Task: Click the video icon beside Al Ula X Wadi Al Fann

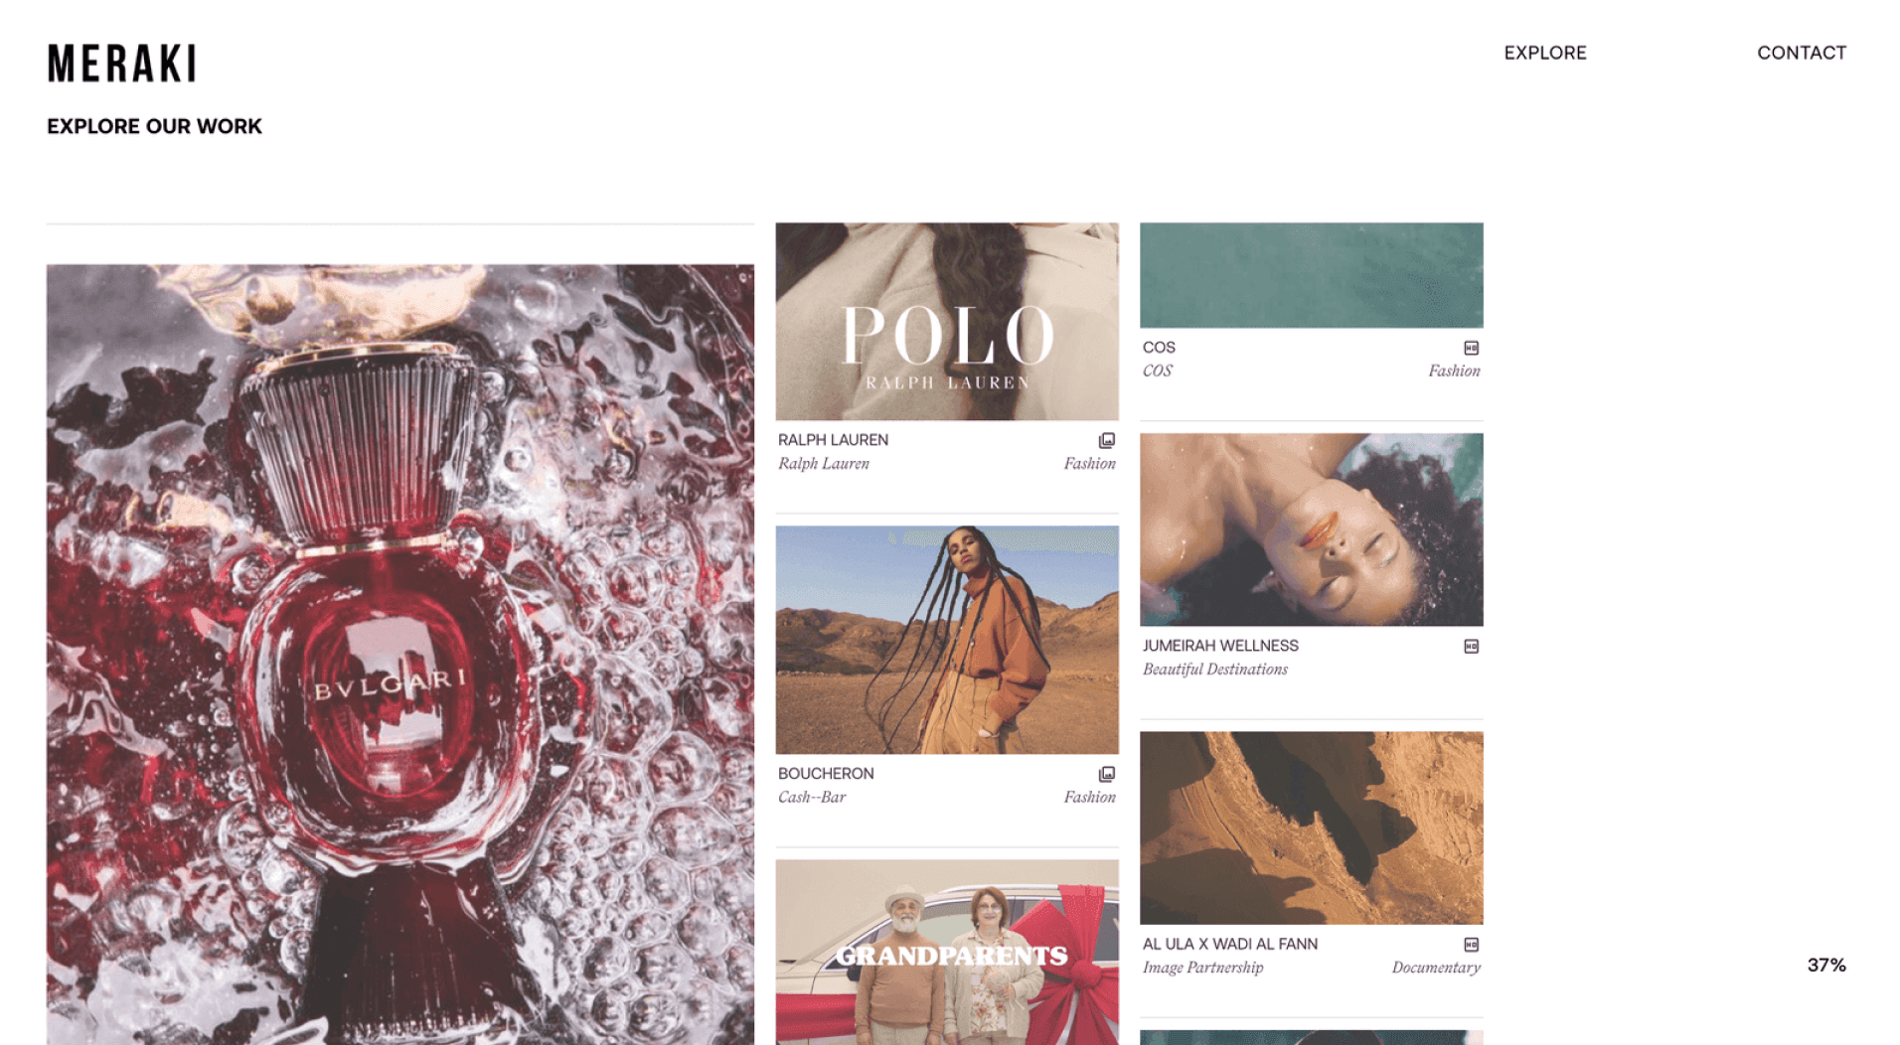Action: (1471, 945)
